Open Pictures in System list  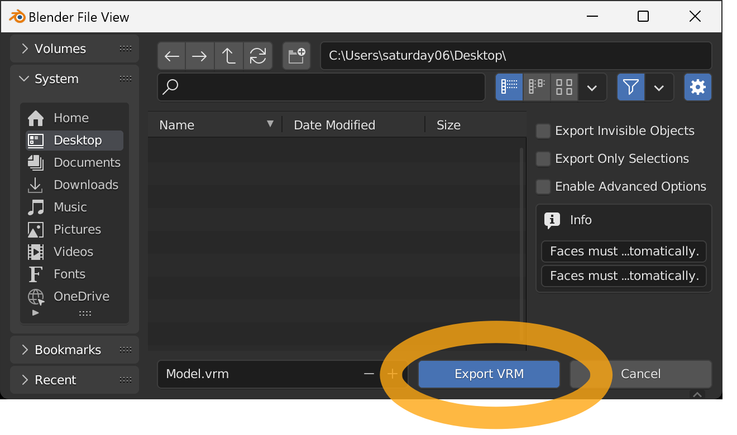(75, 229)
